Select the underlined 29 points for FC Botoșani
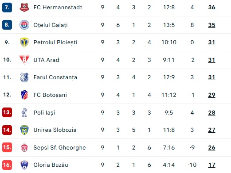 [x=211, y=95]
